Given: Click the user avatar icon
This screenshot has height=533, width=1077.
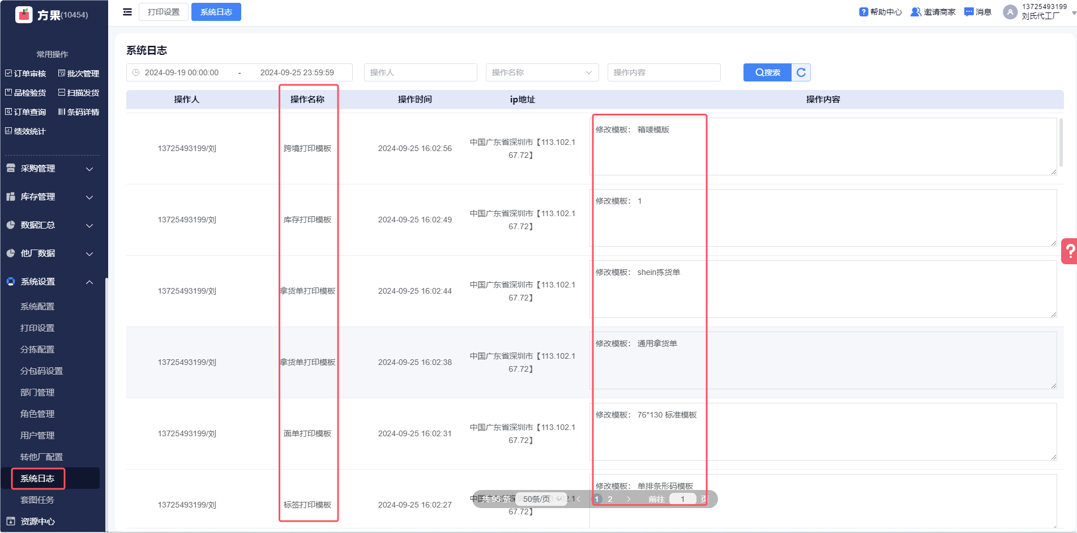Looking at the screenshot, I should click(1010, 12).
